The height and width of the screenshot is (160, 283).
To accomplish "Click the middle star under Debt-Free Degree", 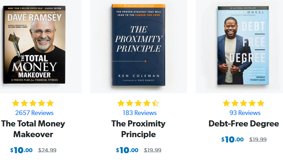I will pos(244,104).
